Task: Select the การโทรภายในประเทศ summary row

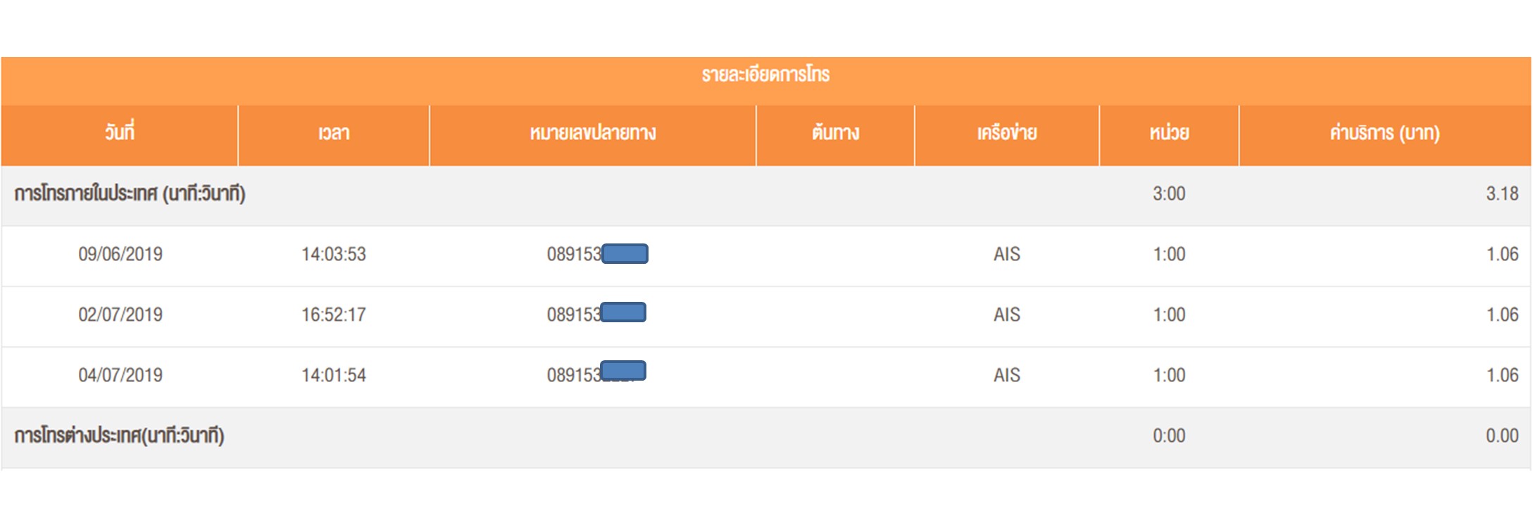Action: click(130, 194)
